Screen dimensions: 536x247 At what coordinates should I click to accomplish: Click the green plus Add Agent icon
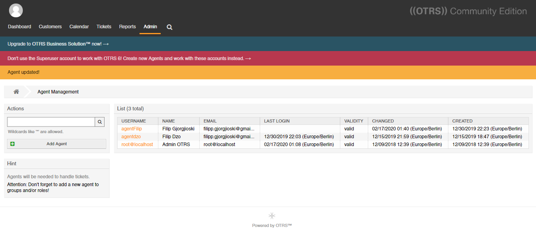[x=13, y=144]
